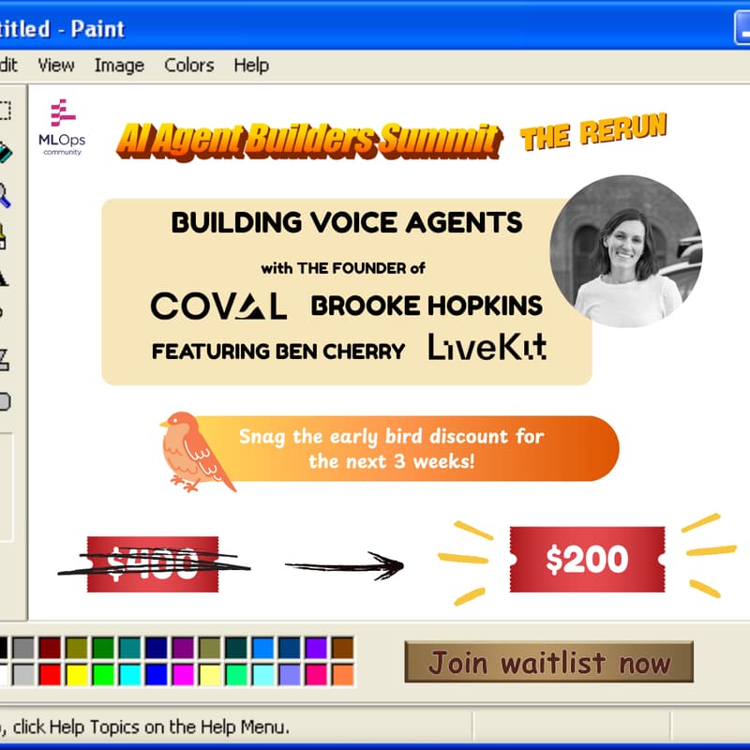750x750 pixels.
Task: Click 'with THE FOUNDER of' text
Action: (343, 268)
